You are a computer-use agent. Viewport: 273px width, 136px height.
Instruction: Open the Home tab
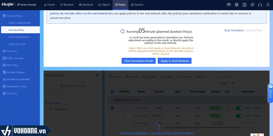(x=49, y=5)
